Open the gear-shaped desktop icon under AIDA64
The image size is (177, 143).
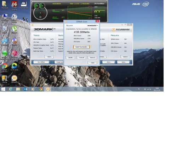click(x=14, y=18)
